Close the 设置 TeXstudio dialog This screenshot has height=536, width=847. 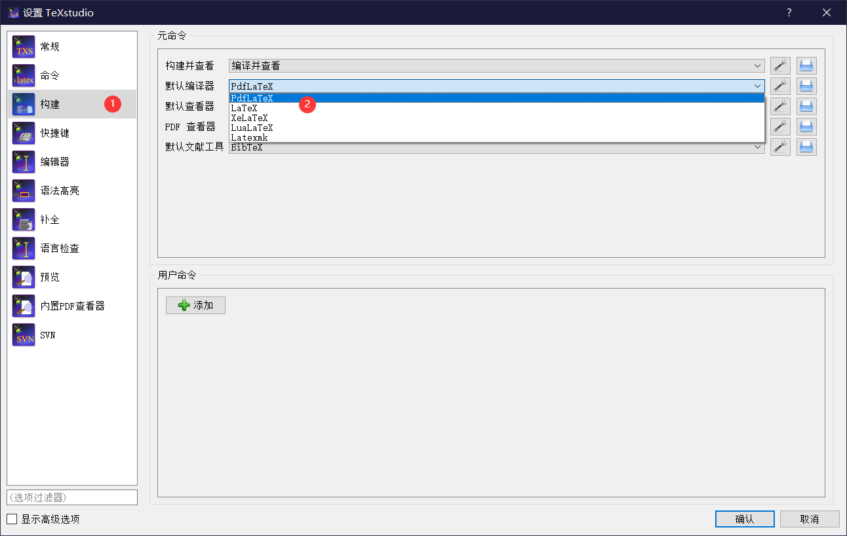point(827,12)
